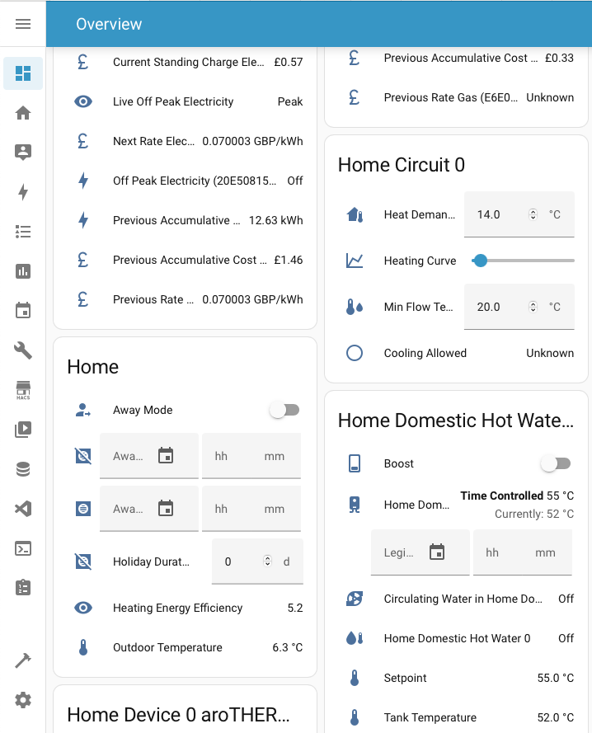Click the Holiday Duration stepper arrows
The image size is (592, 733).
coord(267,561)
